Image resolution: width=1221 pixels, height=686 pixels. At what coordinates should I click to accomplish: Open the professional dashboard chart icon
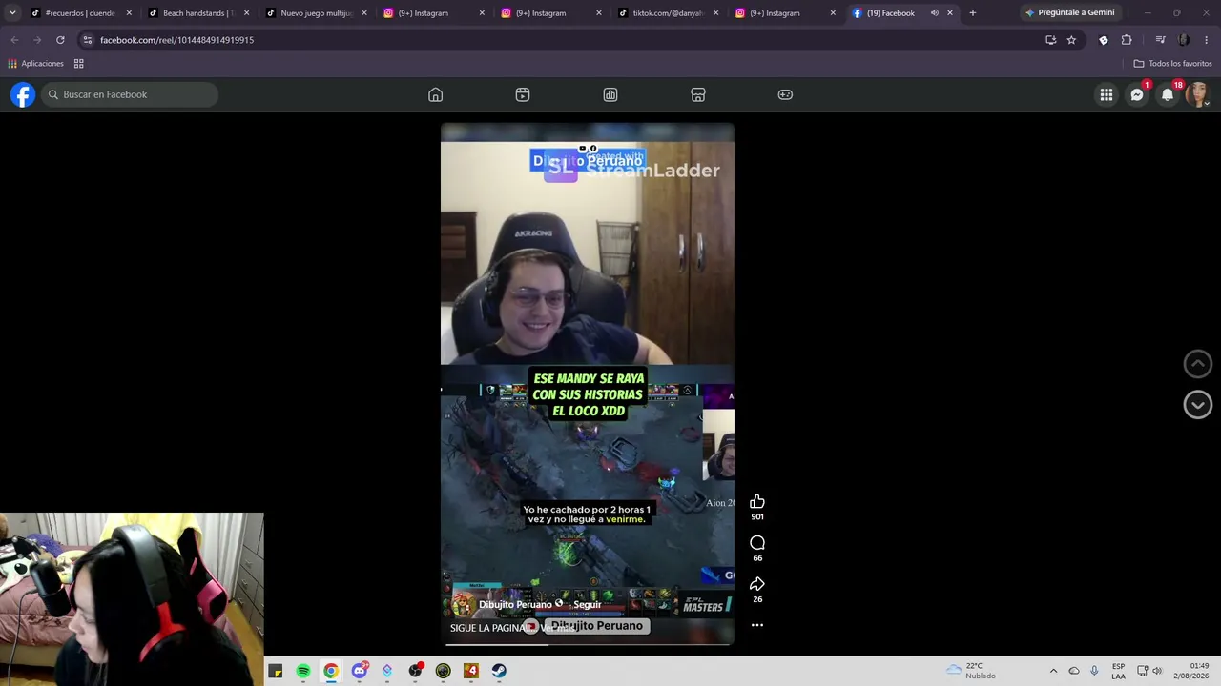pyautogui.click(x=610, y=94)
